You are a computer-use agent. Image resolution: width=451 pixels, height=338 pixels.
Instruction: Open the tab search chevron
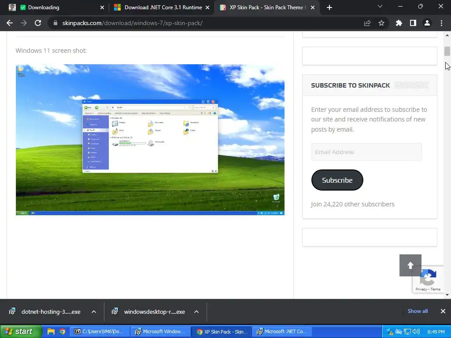pyautogui.click(x=380, y=6)
